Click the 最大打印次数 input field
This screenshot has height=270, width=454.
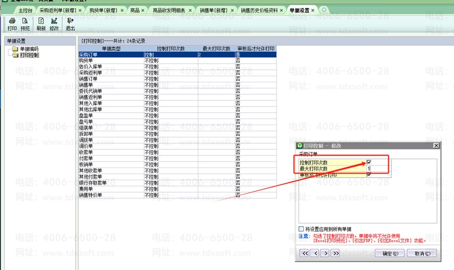tap(378, 169)
